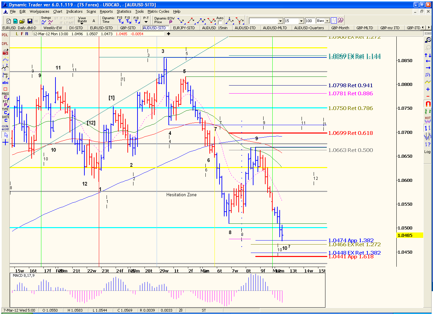Image resolution: width=433 pixels, height=314 pixels.
Task: Click the yellow 1.0485 current price label
Action: [x=410, y=235]
